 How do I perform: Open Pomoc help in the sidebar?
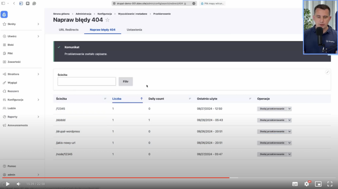click(x=12, y=166)
